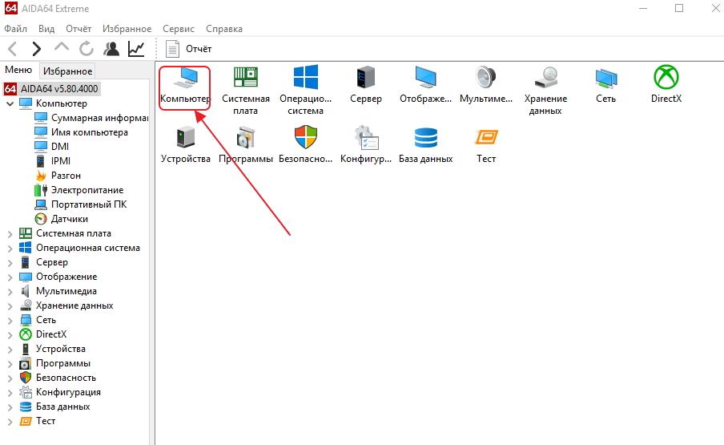
Task: Refresh using the circular arrow toolbar icon
Action: point(86,49)
